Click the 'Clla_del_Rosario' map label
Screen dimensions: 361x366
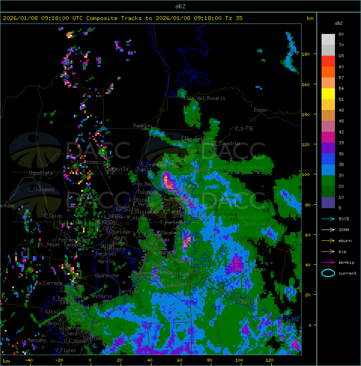205,98
